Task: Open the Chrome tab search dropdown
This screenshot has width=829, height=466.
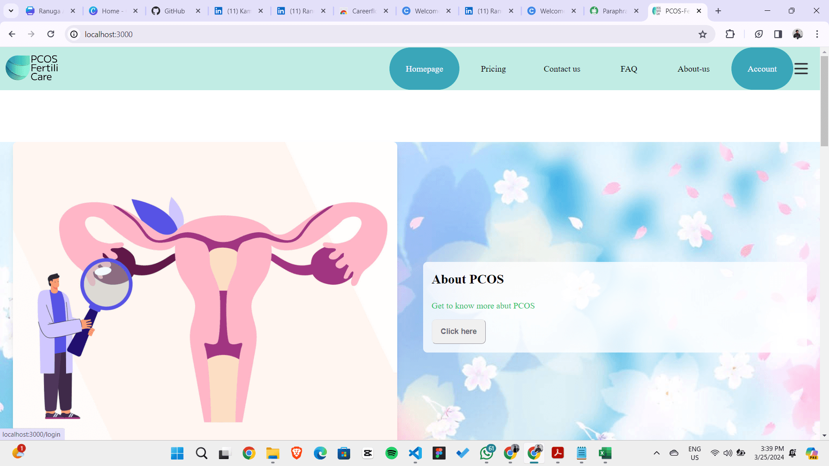Action: pos(10,11)
